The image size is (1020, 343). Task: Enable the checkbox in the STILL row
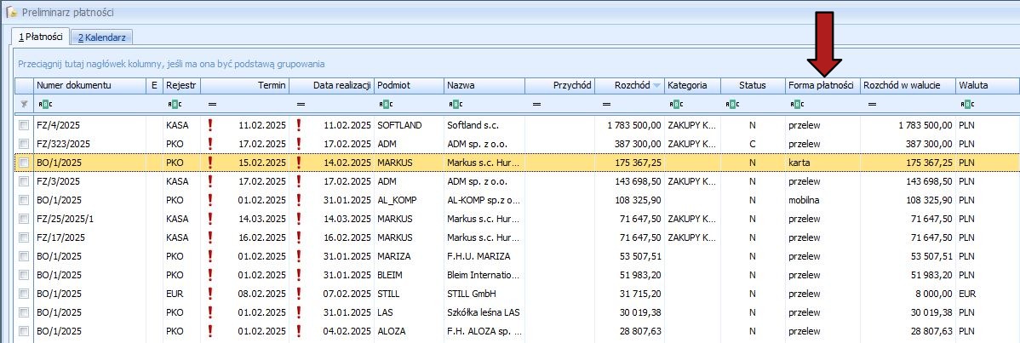tap(24, 294)
